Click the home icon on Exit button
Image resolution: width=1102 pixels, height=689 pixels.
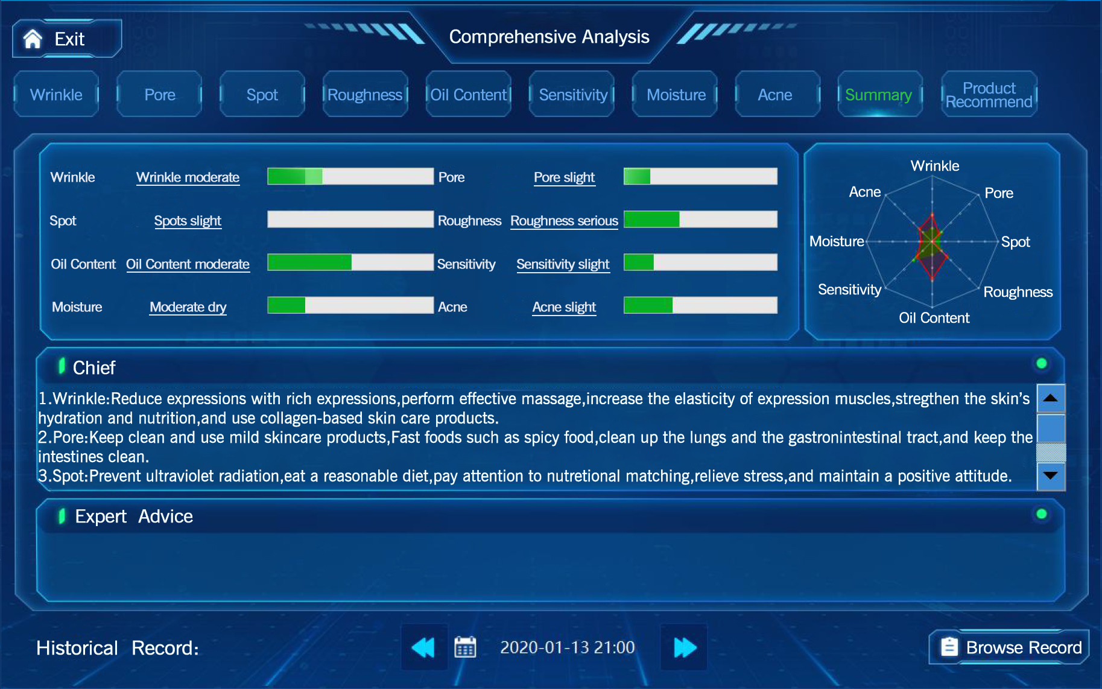pos(33,39)
